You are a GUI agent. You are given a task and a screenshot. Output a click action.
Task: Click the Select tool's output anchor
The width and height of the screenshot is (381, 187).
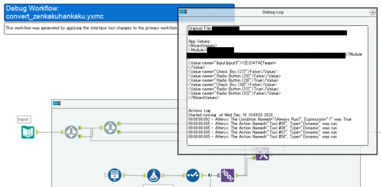pos(202,175)
